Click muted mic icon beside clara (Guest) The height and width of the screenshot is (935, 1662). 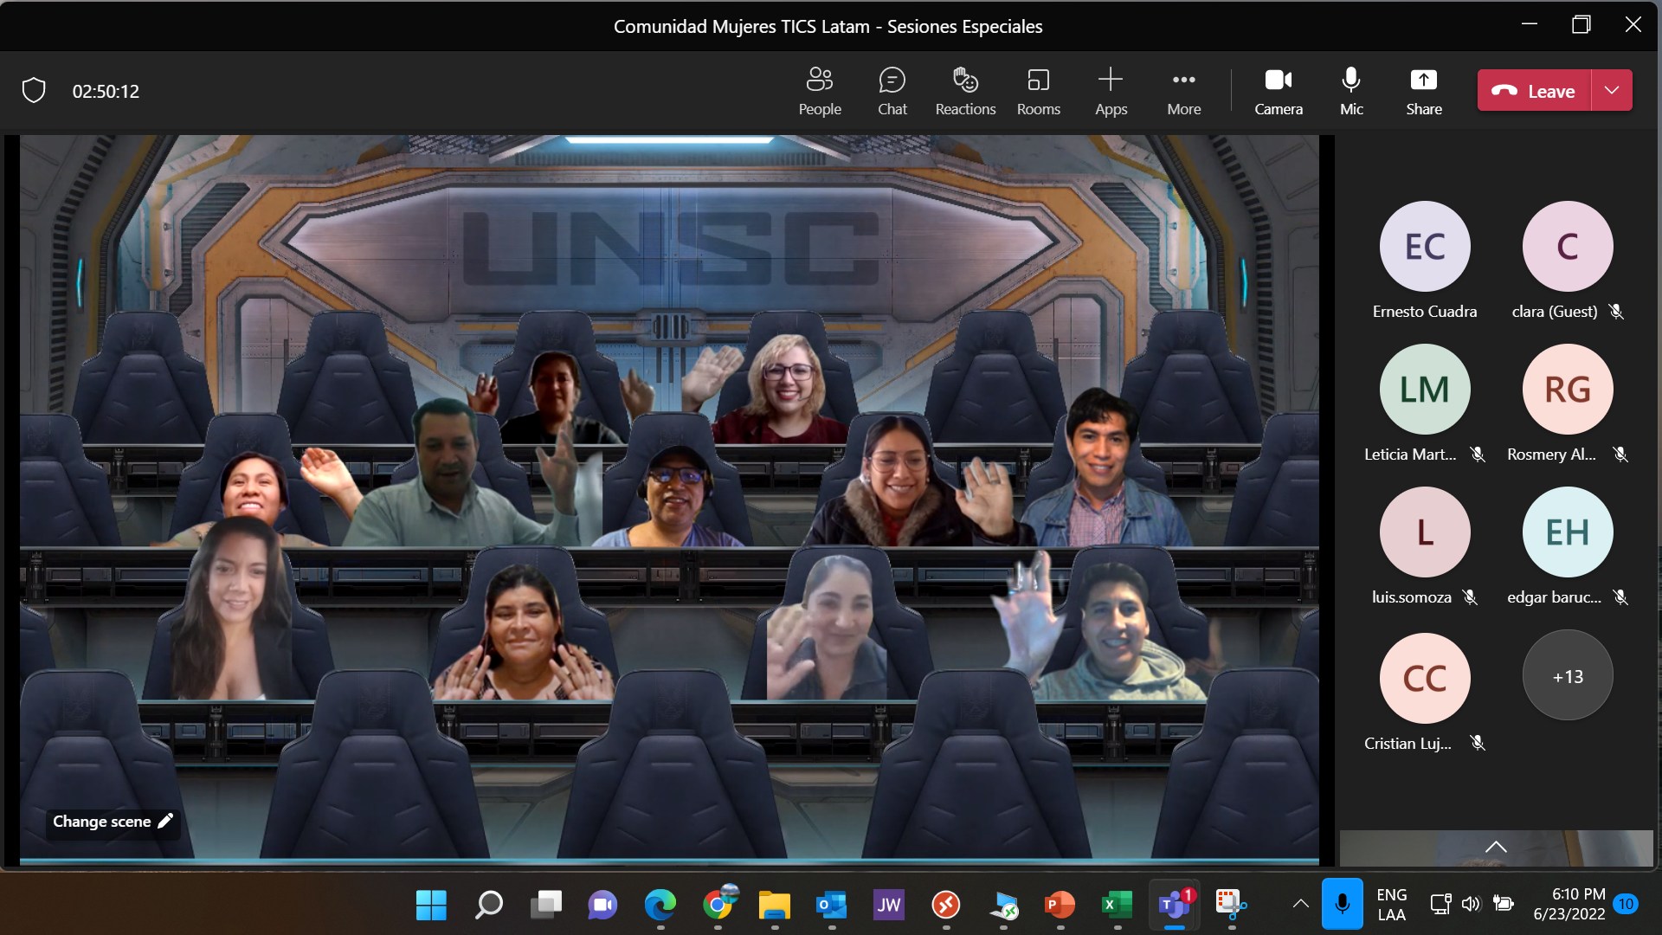[1616, 312]
